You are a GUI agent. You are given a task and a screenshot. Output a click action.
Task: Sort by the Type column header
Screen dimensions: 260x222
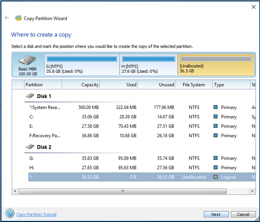point(232,85)
